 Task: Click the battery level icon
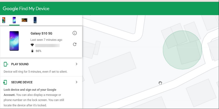click(x=32, y=51)
